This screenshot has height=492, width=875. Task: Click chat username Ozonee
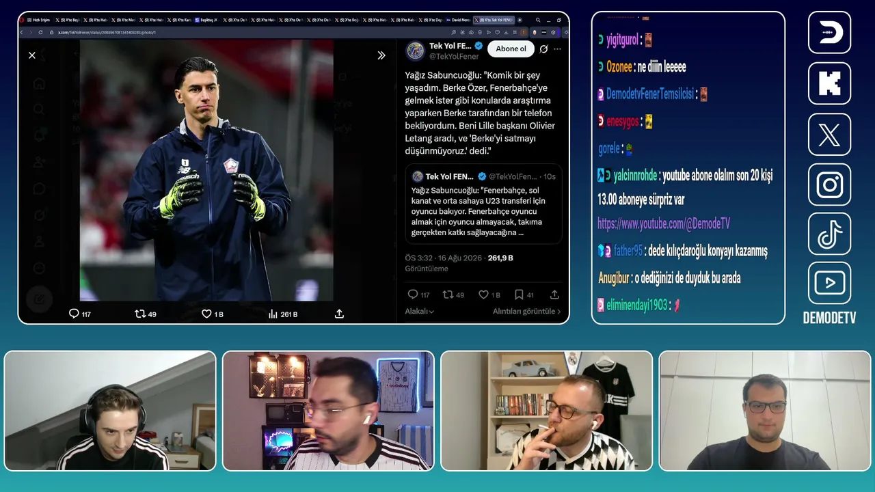pyautogui.click(x=619, y=67)
